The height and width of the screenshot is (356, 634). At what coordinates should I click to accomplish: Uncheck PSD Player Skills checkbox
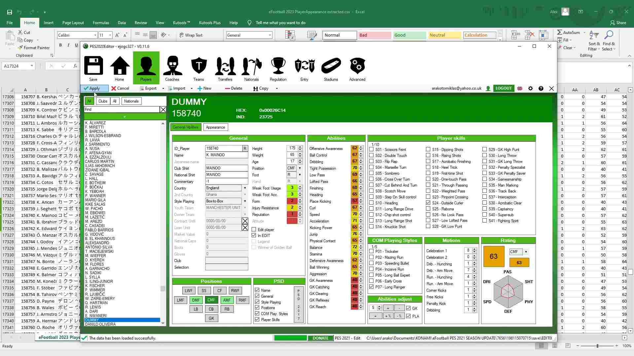[x=257, y=319]
